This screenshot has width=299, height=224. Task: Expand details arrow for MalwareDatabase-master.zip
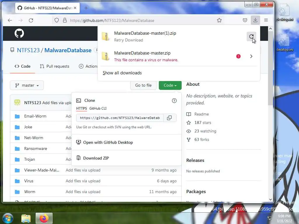[251, 56]
